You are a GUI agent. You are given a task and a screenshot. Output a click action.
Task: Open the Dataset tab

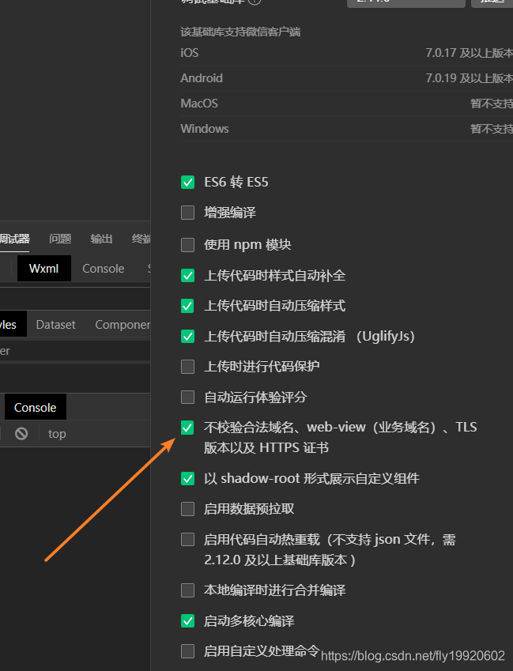coord(55,325)
